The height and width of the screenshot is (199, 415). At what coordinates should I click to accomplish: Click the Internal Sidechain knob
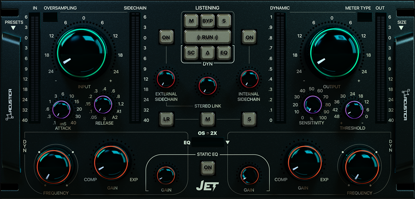pyautogui.click(x=249, y=79)
